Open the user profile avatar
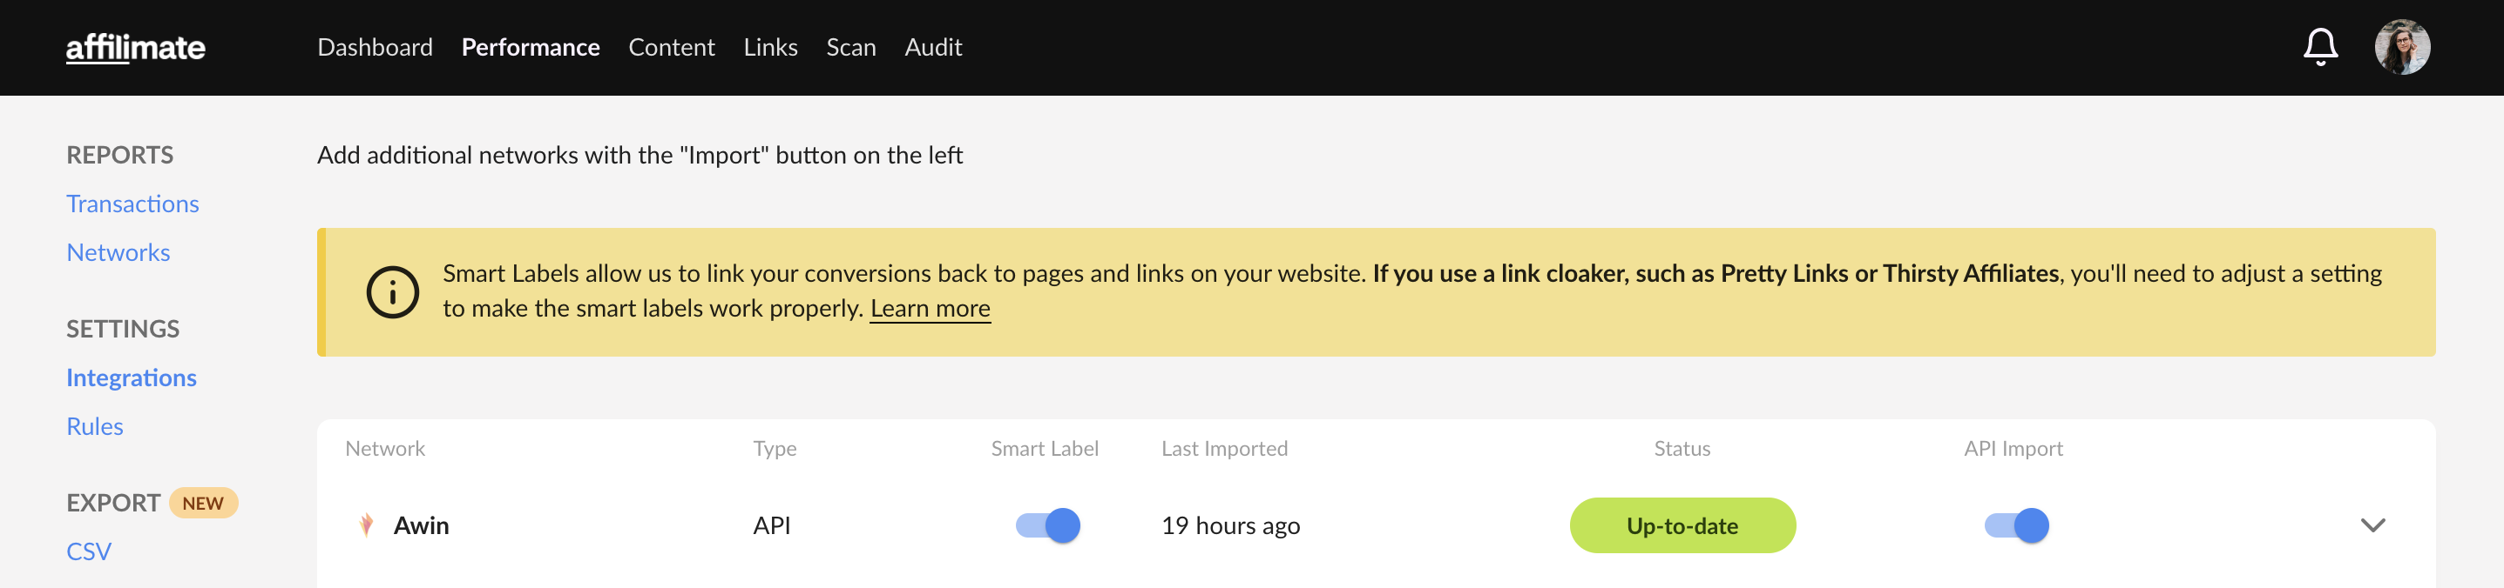The image size is (2504, 588). (x=2401, y=47)
